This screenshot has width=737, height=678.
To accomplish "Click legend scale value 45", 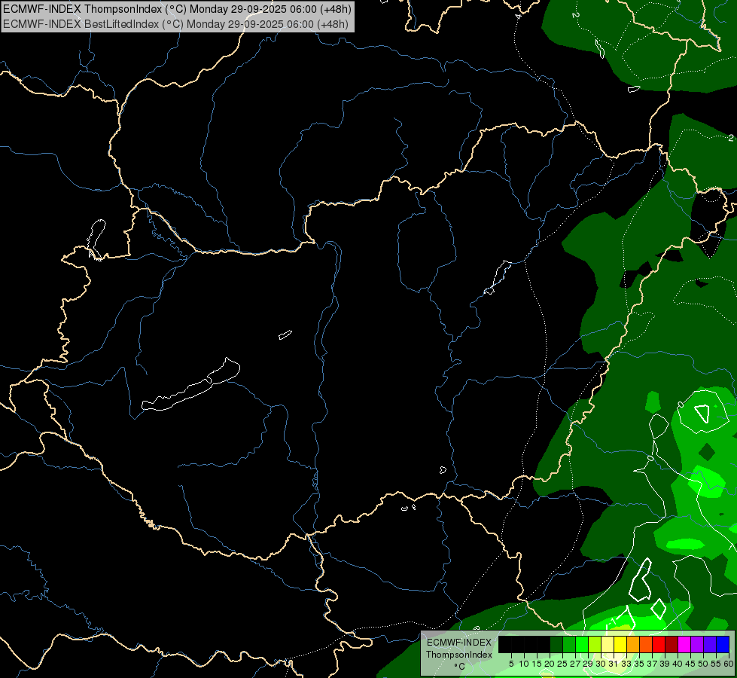I will pos(690,664).
